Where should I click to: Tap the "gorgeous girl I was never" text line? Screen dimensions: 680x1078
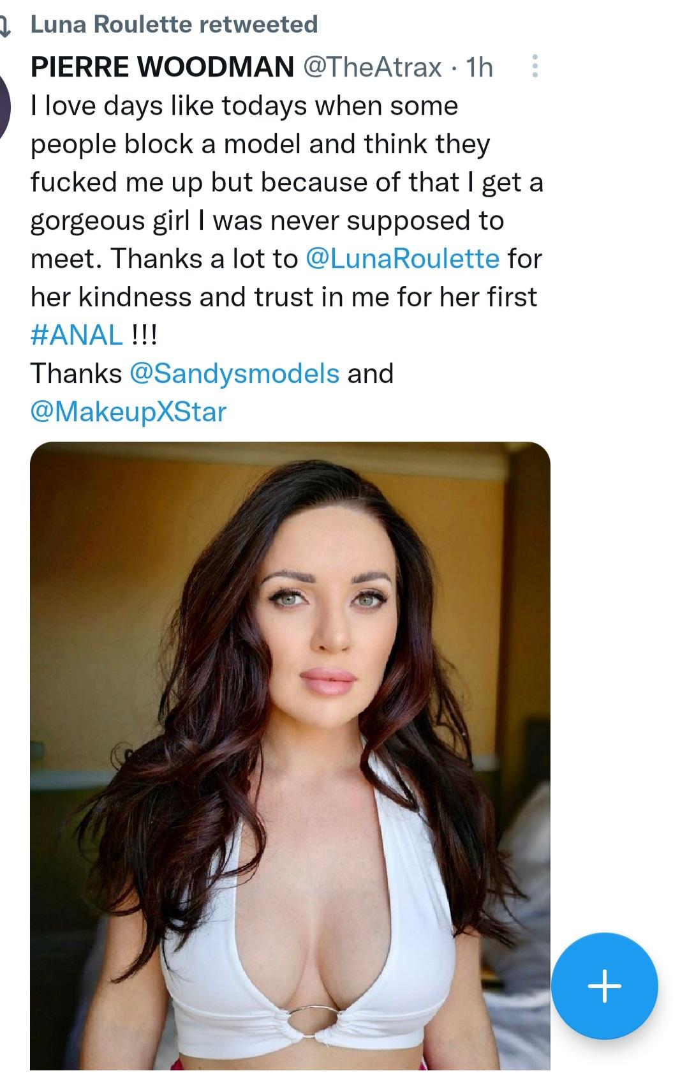(267, 220)
